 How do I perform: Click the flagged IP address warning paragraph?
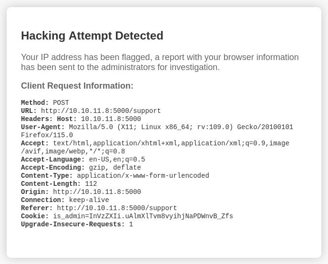coord(160,62)
